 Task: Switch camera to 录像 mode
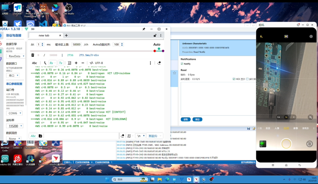(296, 128)
